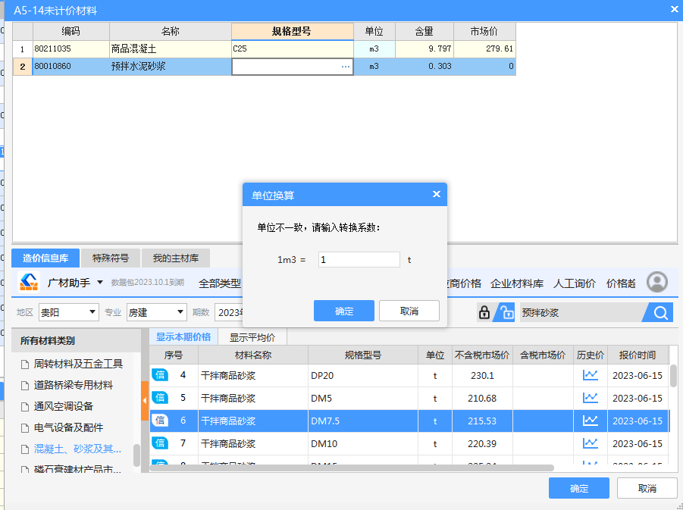
Task: Select 道路桥梁专用材料 category
Action: tap(74, 385)
